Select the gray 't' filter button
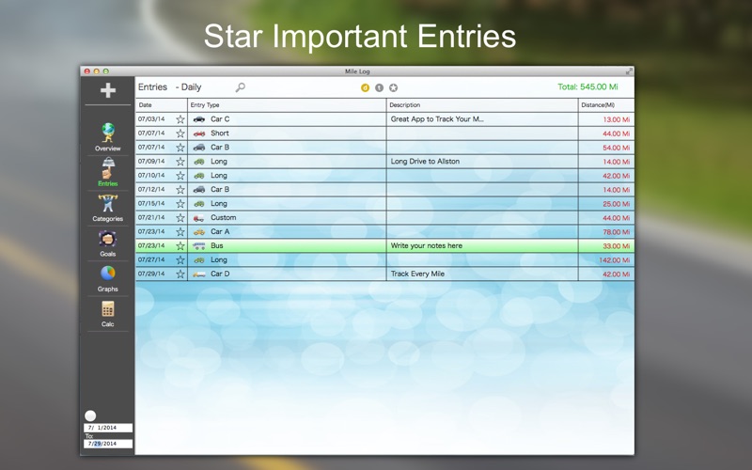 click(x=380, y=87)
